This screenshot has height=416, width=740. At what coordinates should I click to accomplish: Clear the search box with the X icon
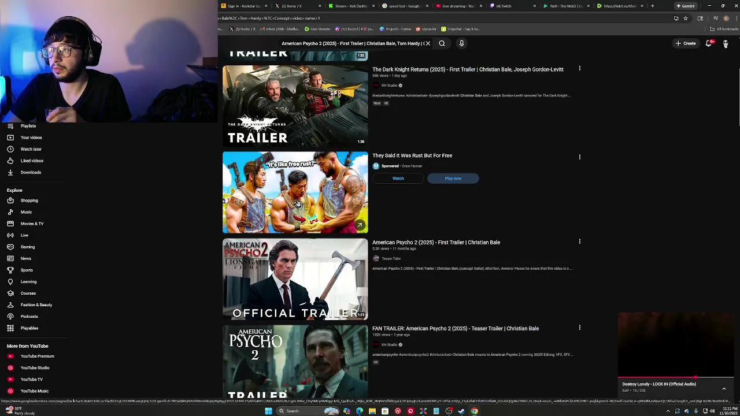tap(428, 43)
